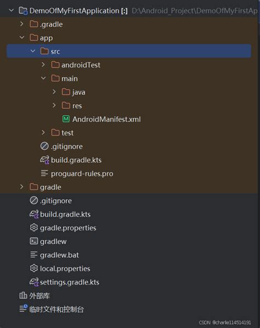
Task: Click the ignore icon of the app folder's .gitignore
Action: click(x=44, y=146)
